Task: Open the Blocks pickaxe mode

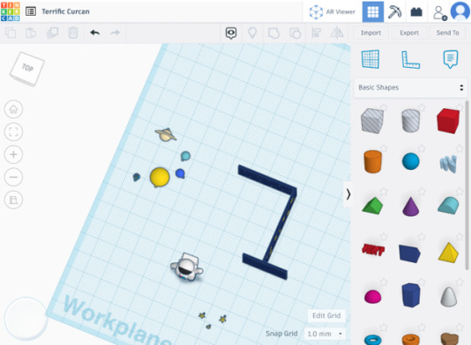Action: [x=394, y=12]
